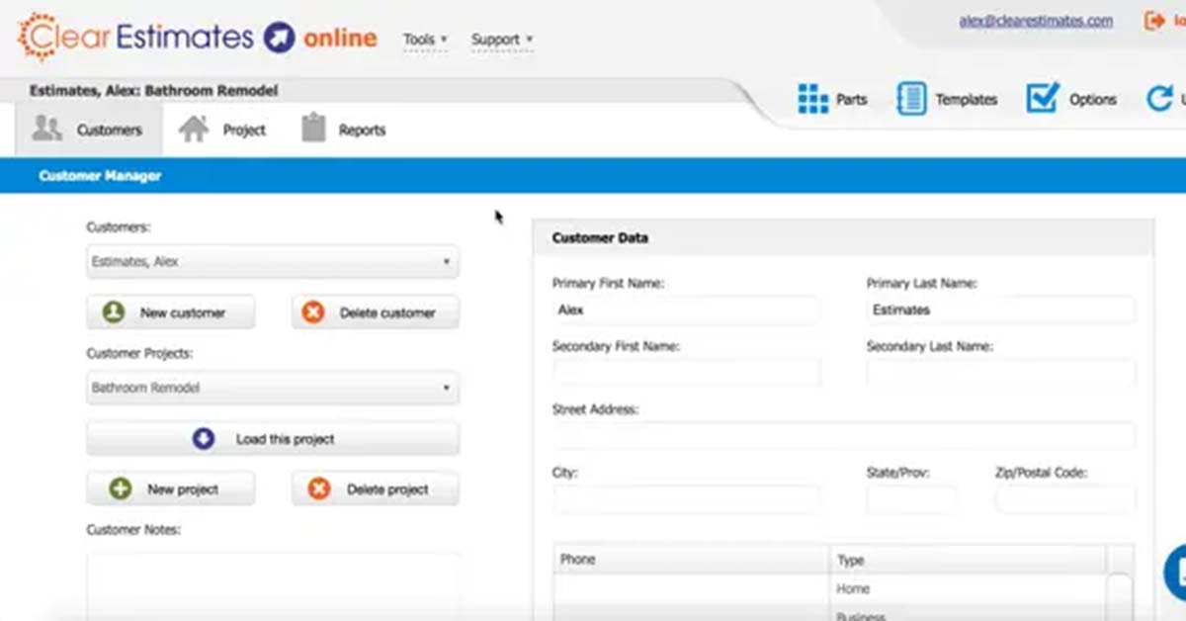Click the Delete project button

pos(376,488)
